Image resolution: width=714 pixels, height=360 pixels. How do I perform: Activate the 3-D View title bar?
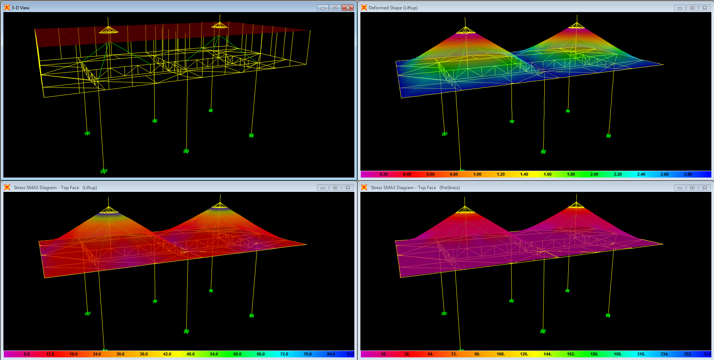(x=151, y=8)
